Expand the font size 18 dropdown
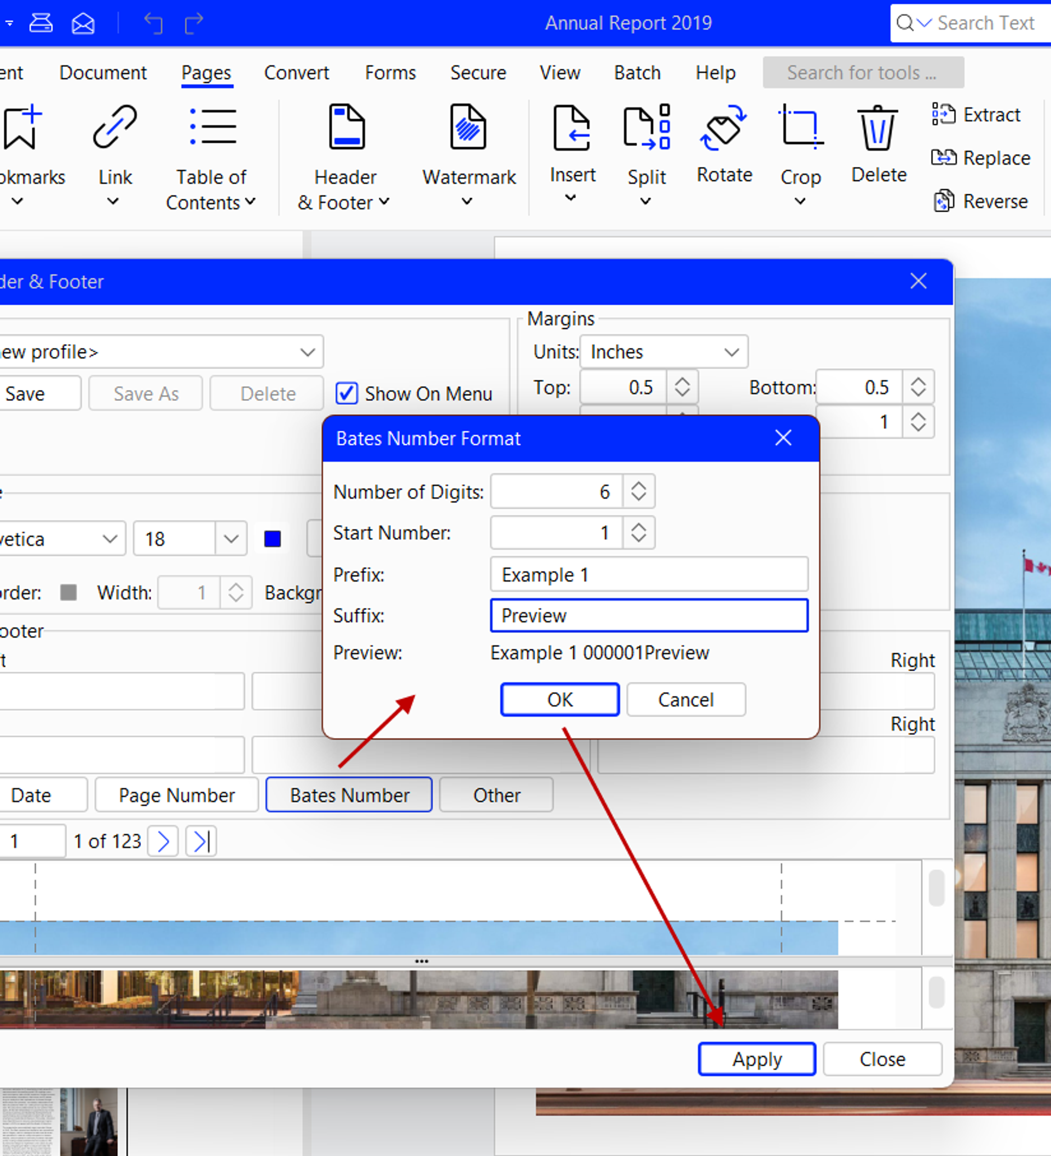Image resolution: width=1051 pixels, height=1156 pixels. 231,538
